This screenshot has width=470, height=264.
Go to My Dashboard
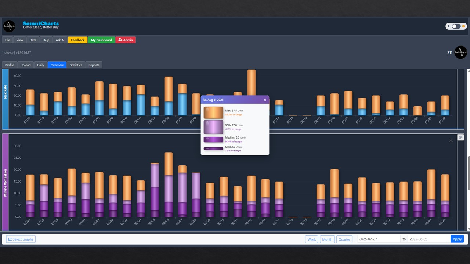click(101, 40)
